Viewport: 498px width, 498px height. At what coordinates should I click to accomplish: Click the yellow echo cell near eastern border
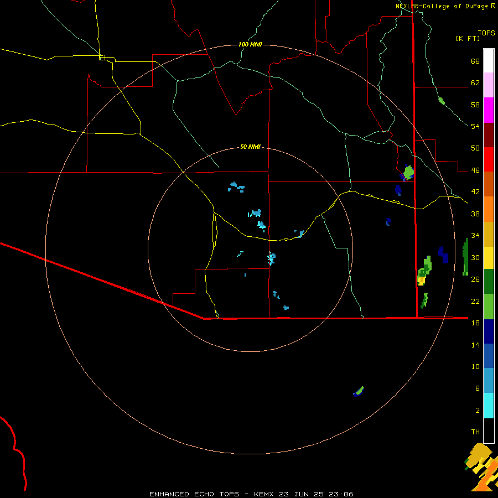click(x=422, y=281)
